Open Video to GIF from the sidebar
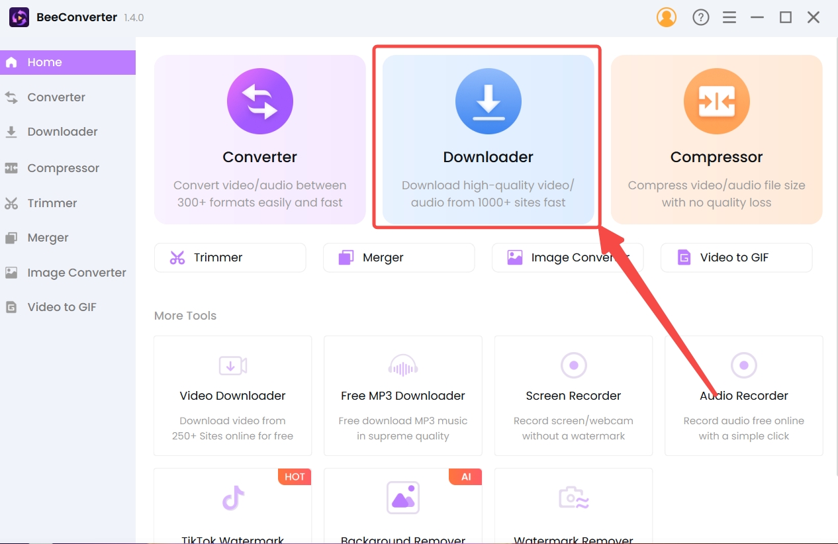 pos(68,307)
